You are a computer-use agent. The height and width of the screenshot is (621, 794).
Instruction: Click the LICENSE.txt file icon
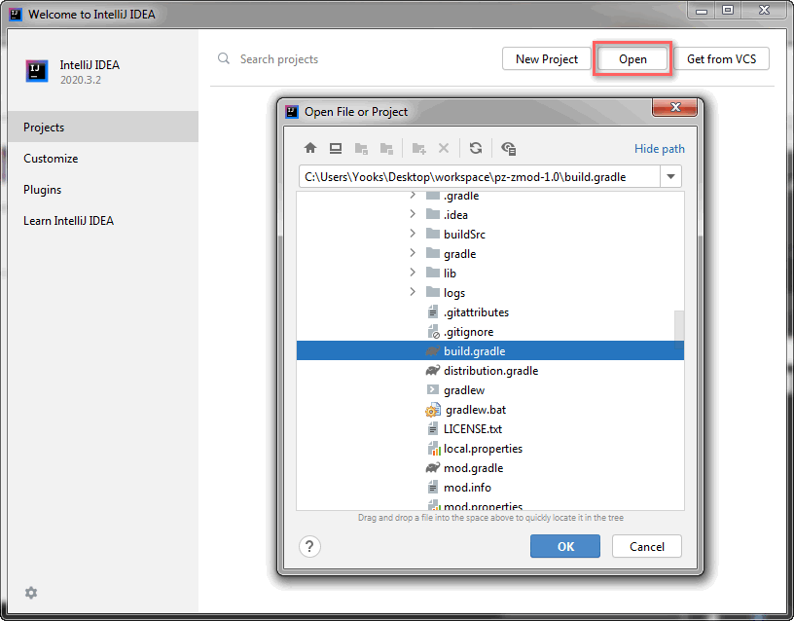click(432, 428)
